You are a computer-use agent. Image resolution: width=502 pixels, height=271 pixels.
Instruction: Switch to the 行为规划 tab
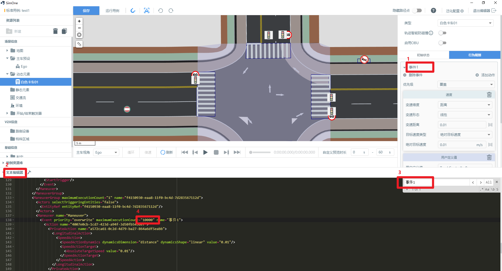click(x=475, y=55)
